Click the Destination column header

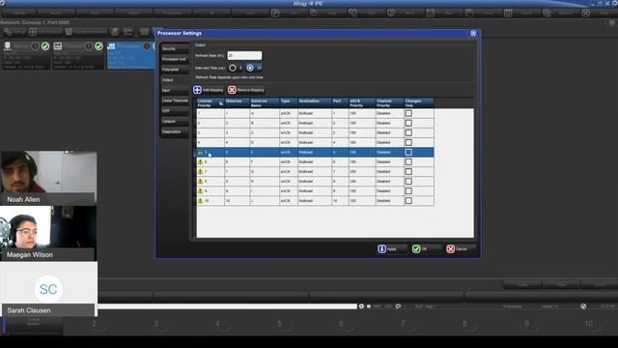pyautogui.click(x=314, y=103)
